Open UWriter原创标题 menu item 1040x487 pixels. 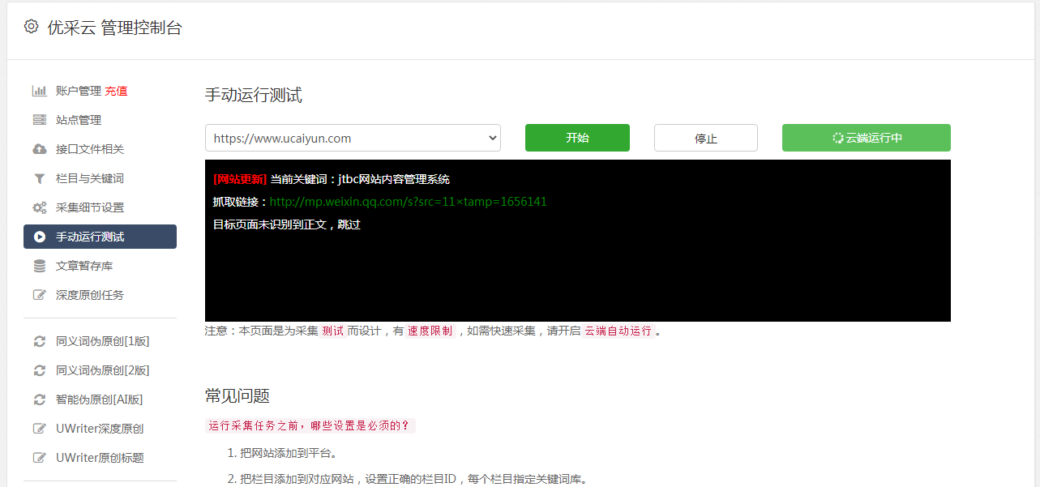pos(100,458)
